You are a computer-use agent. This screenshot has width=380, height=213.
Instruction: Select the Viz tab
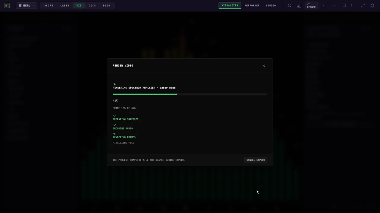click(x=79, y=6)
